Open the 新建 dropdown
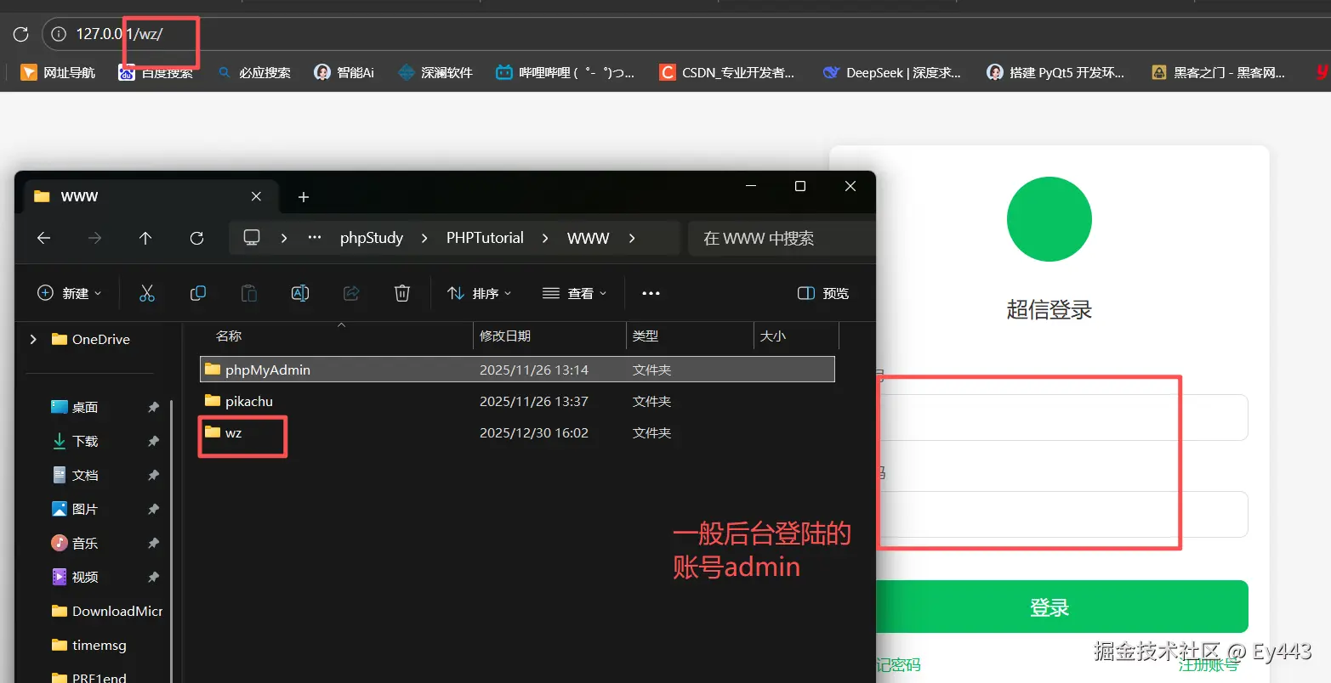Screen dimensions: 1331x683 point(70,293)
